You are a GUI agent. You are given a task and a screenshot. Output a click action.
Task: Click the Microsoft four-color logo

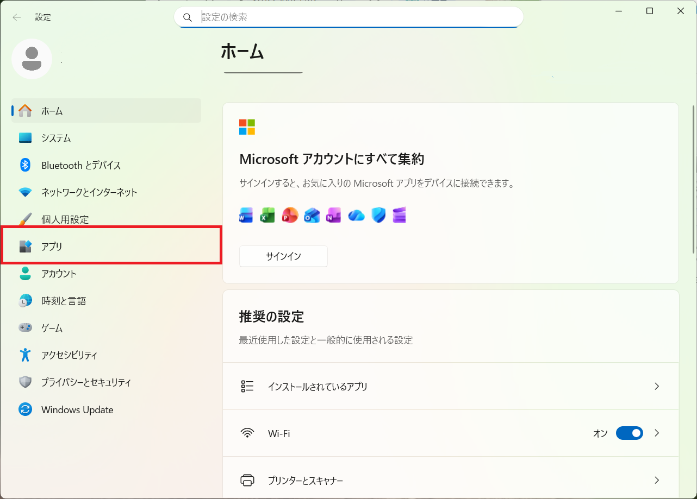tap(247, 127)
